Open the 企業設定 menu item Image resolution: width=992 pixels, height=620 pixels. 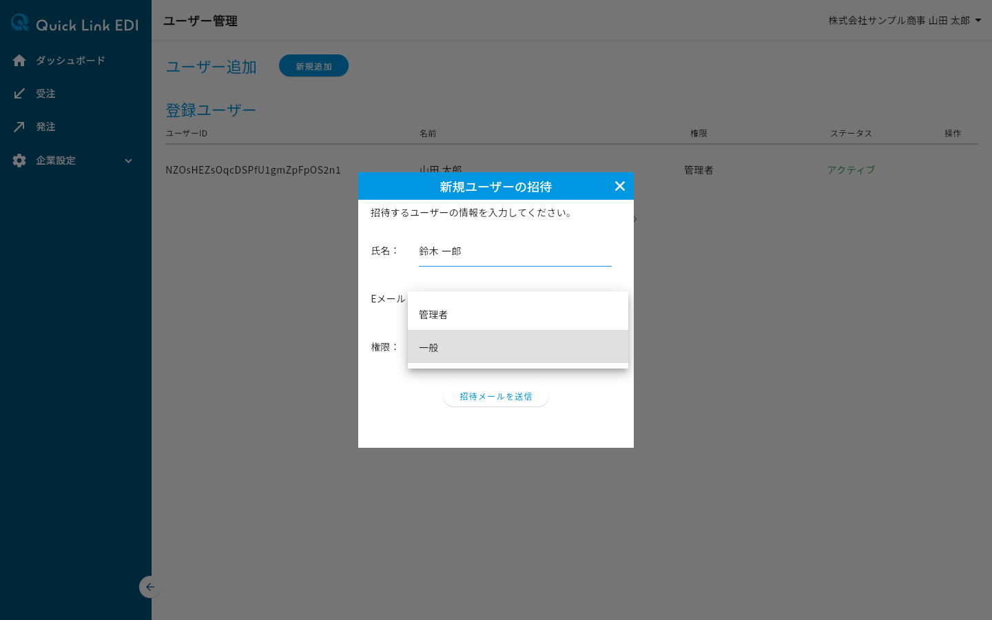(x=76, y=161)
